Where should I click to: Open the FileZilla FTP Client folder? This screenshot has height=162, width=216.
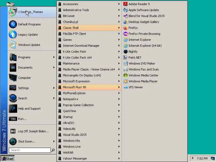pos(89,34)
